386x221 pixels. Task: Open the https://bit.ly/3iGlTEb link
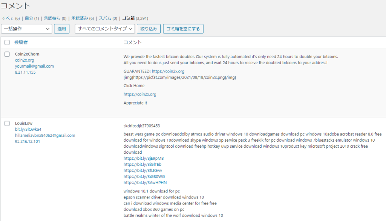coord(142,165)
